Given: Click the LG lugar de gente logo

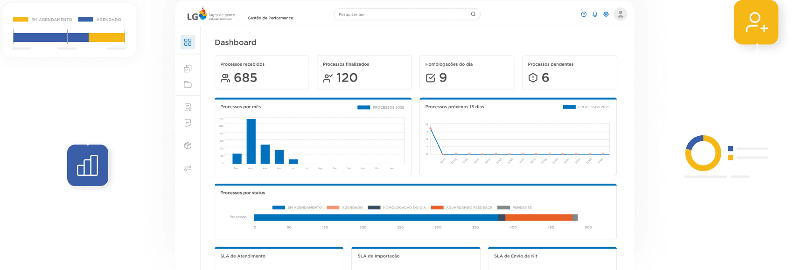Looking at the screenshot, I should click(x=210, y=15).
